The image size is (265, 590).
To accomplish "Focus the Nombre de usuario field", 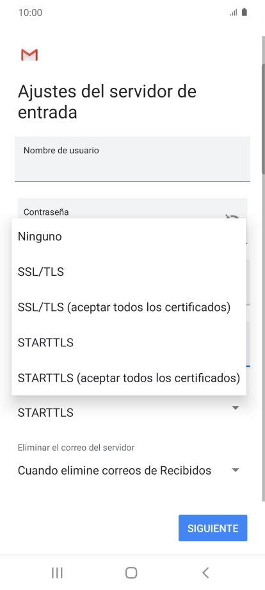I will [132, 159].
